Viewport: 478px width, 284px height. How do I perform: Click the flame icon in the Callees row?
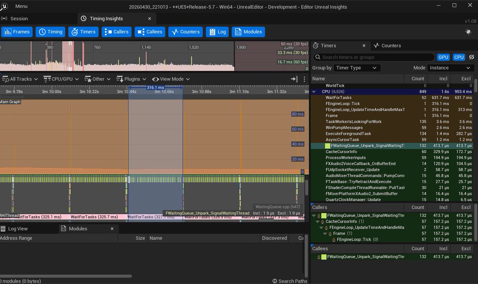point(319,257)
